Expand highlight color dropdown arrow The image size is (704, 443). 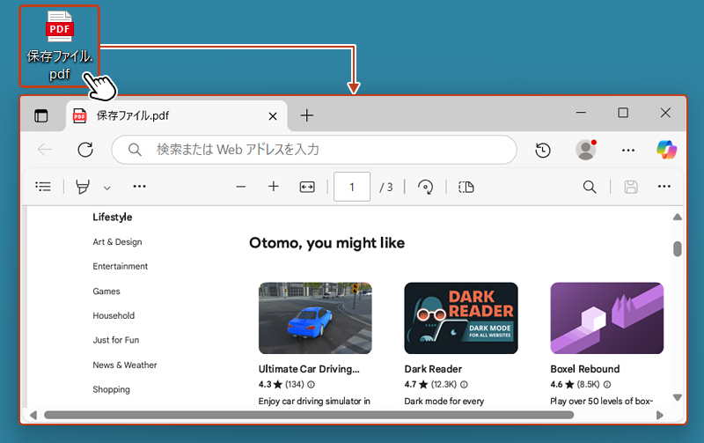[x=106, y=188]
